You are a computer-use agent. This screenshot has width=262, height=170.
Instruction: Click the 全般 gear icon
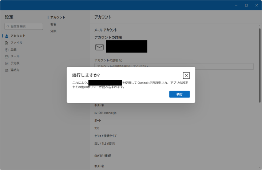pyautogui.click(x=7, y=50)
